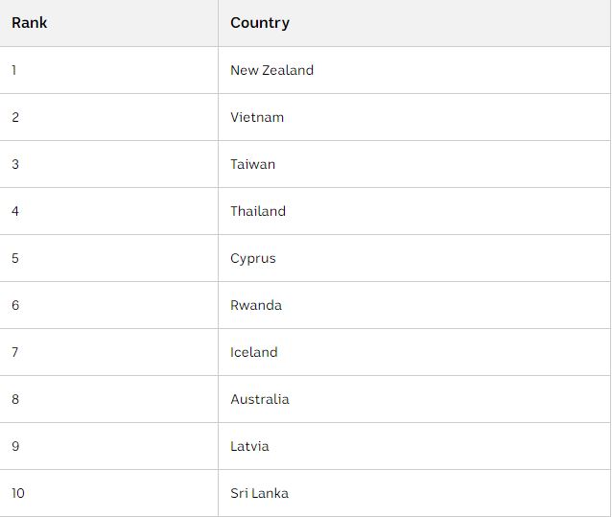Viewport: 612px width, 517px height.
Task: Click rank number 1 cell
Action: (x=109, y=70)
